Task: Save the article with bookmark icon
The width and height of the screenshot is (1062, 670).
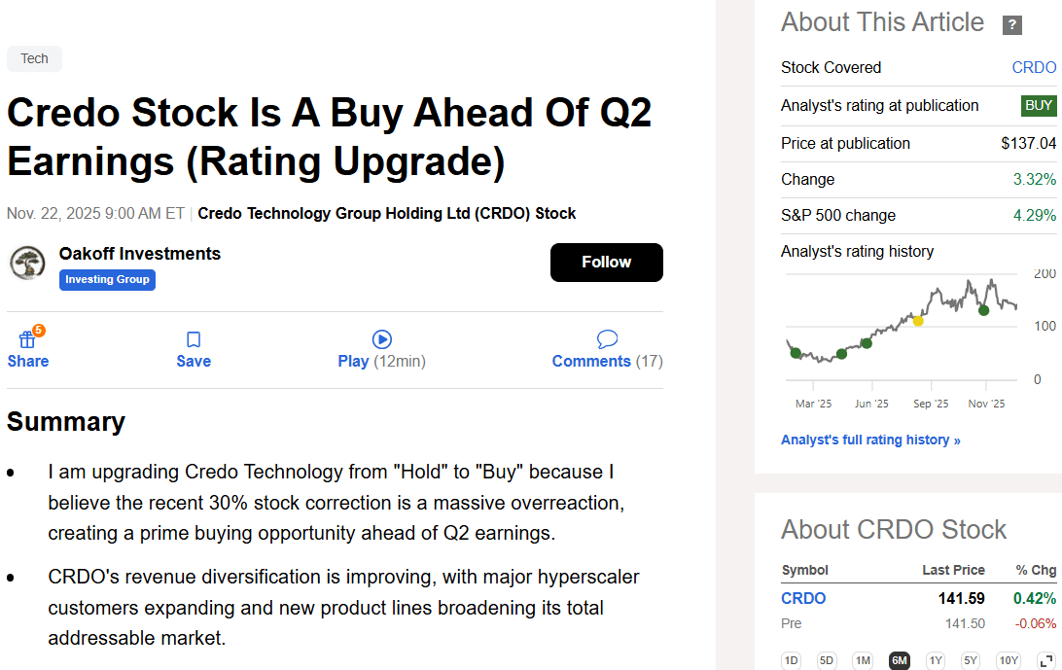Action: [194, 339]
